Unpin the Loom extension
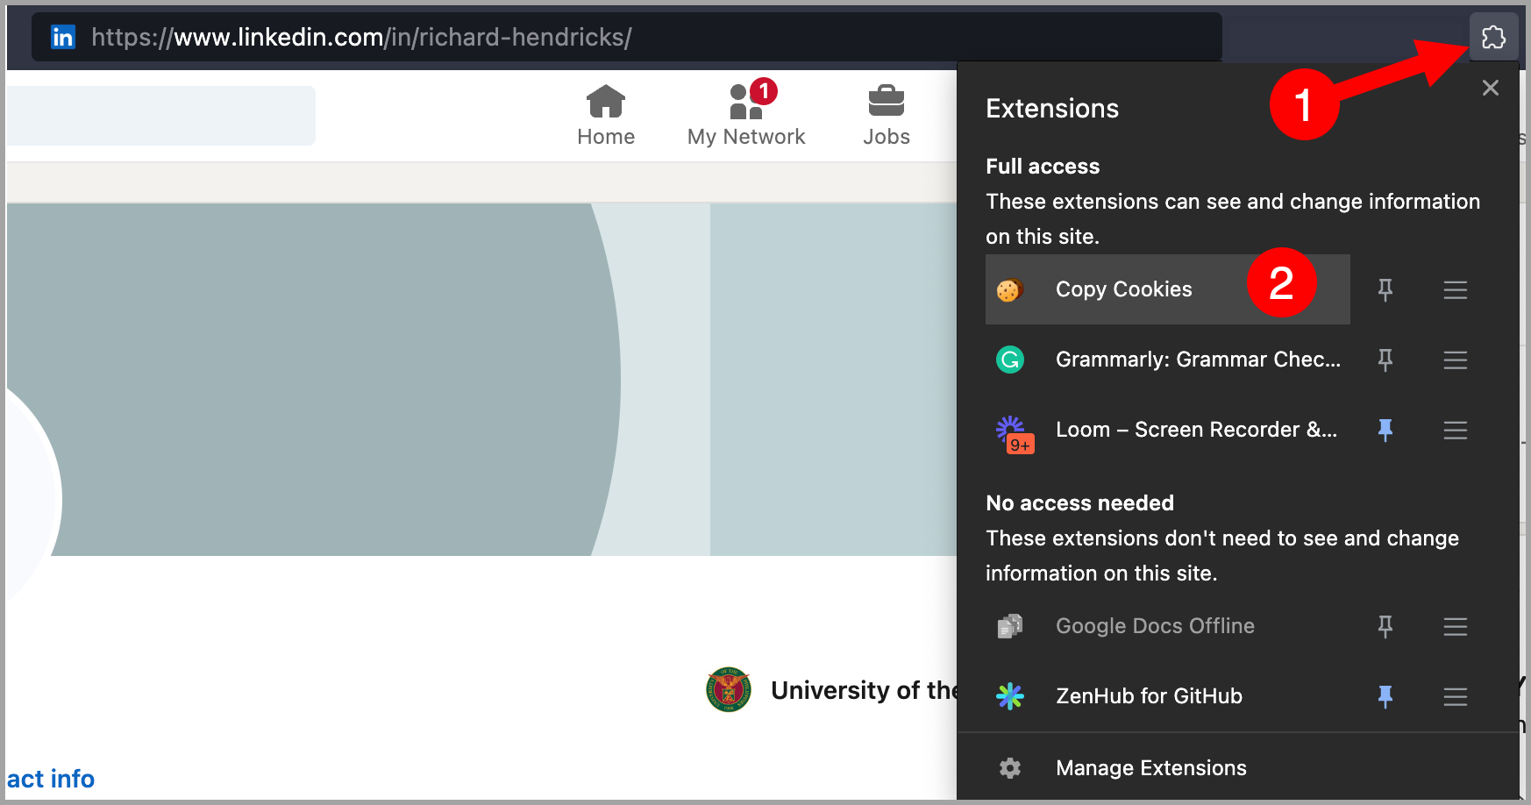This screenshot has height=805, width=1531. pyautogui.click(x=1385, y=430)
